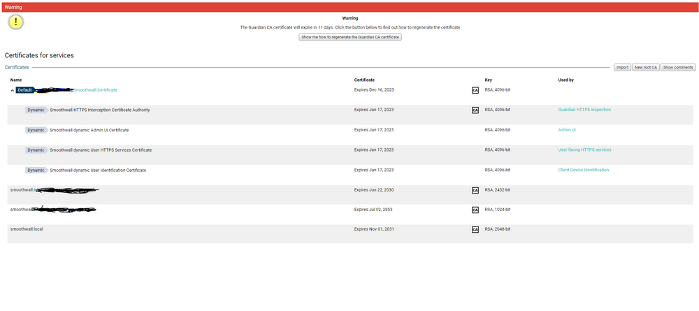Click the CA icon on the Jul 02, 2853 certificate row
The width and height of the screenshot is (699, 311).
[475, 210]
